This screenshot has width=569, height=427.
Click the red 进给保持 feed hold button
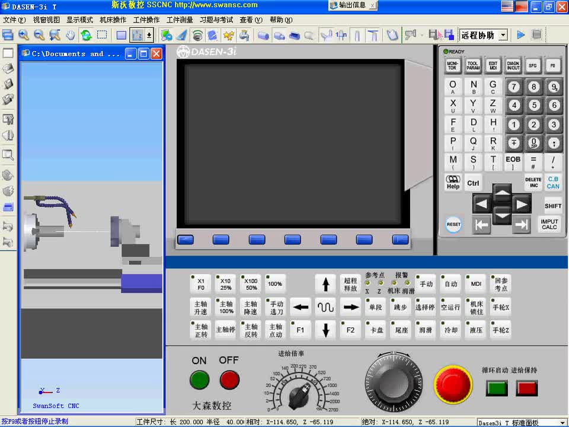pos(526,388)
